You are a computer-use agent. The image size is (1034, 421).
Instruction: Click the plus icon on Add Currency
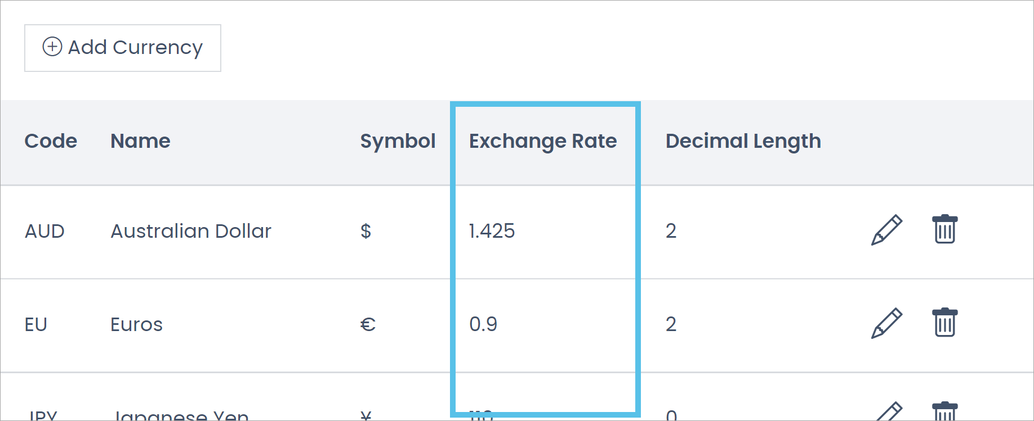(52, 47)
